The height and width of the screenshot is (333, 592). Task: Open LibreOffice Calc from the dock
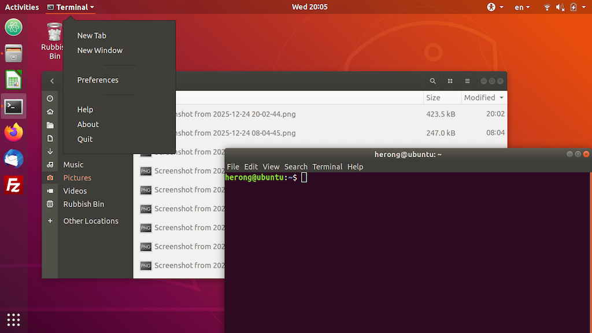tap(13, 78)
